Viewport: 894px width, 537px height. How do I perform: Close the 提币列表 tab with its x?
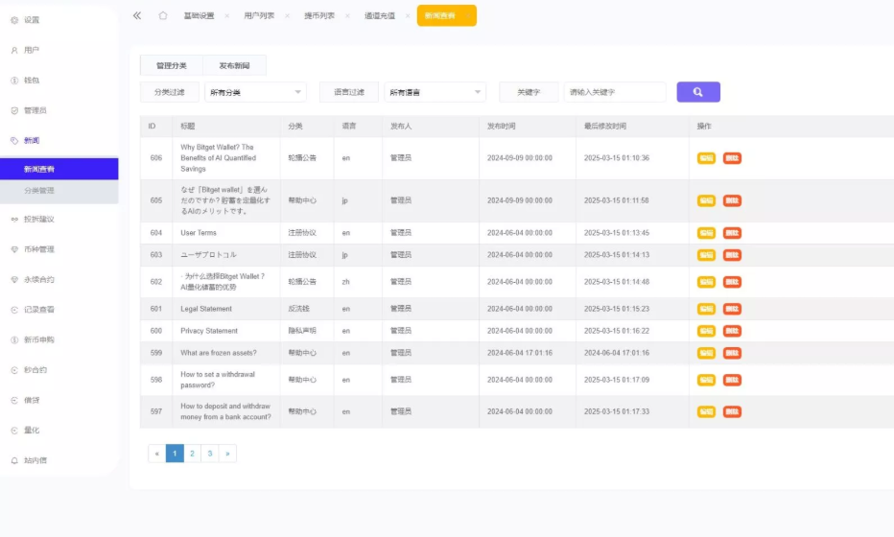(347, 16)
